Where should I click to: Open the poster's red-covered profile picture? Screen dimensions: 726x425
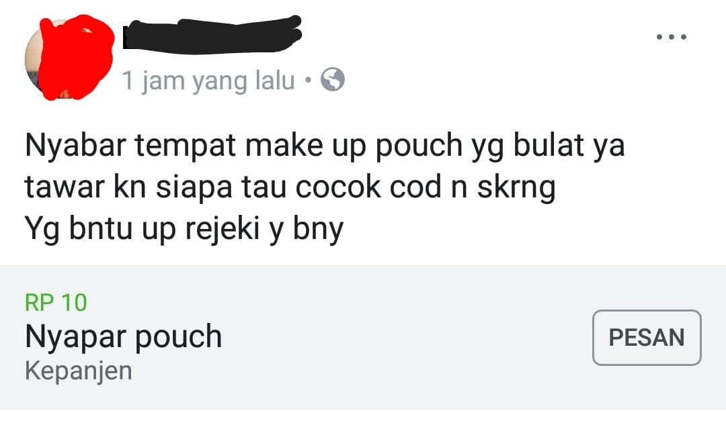(69, 58)
